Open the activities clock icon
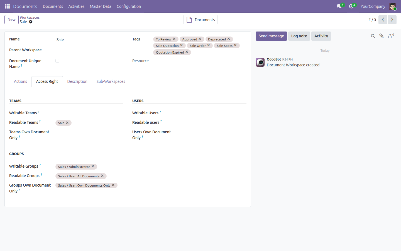The width and height of the screenshot is (401, 251). (x=351, y=6)
